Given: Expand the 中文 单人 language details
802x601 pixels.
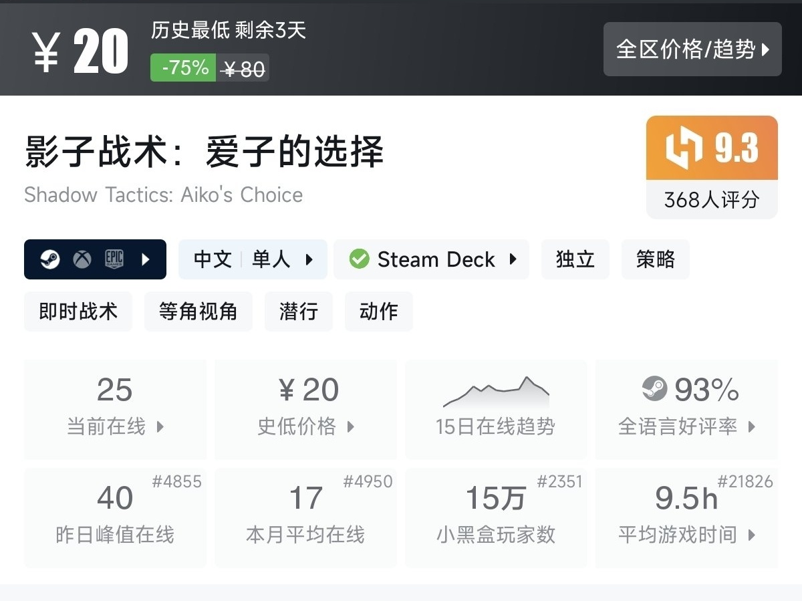Looking at the screenshot, I should 253,259.
